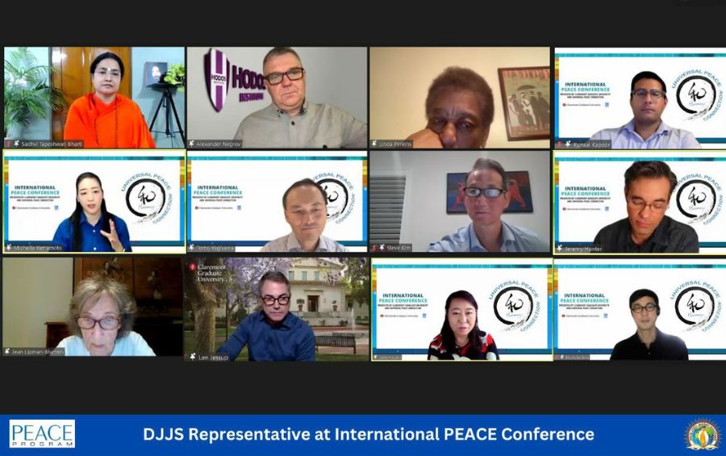Select Linda Perkins' video tile
The image size is (726, 456).
[459, 97]
